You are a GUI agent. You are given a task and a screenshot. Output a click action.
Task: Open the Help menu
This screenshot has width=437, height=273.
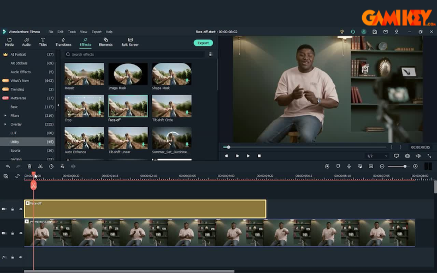point(109,32)
